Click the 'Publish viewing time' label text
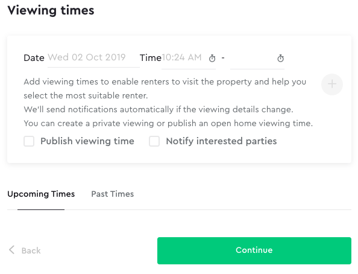 coord(87,141)
